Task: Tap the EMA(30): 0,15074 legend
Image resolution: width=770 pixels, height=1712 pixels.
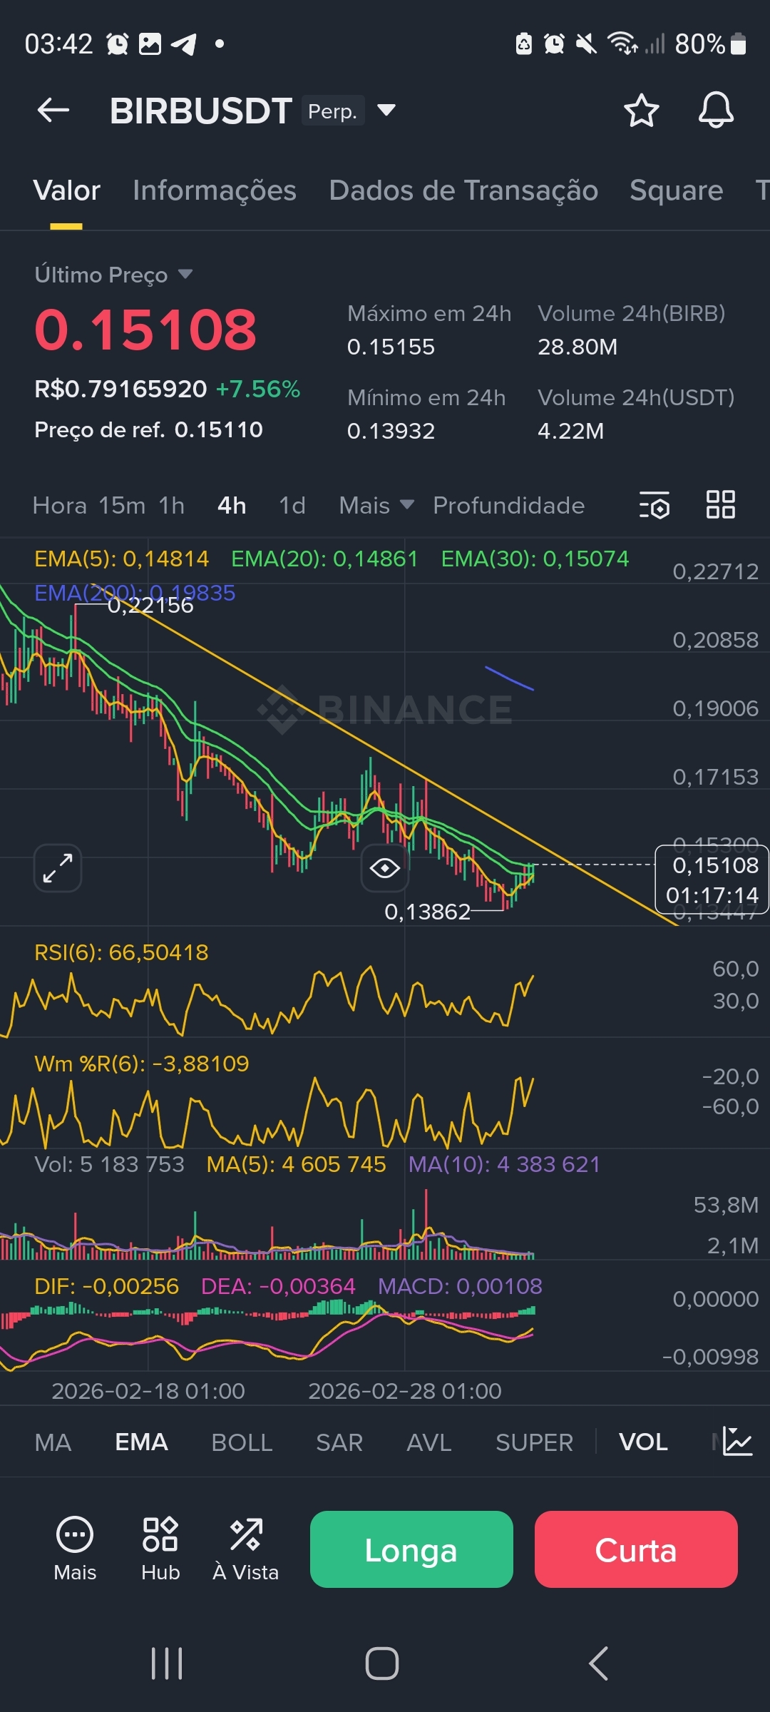Action: click(x=535, y=559)
